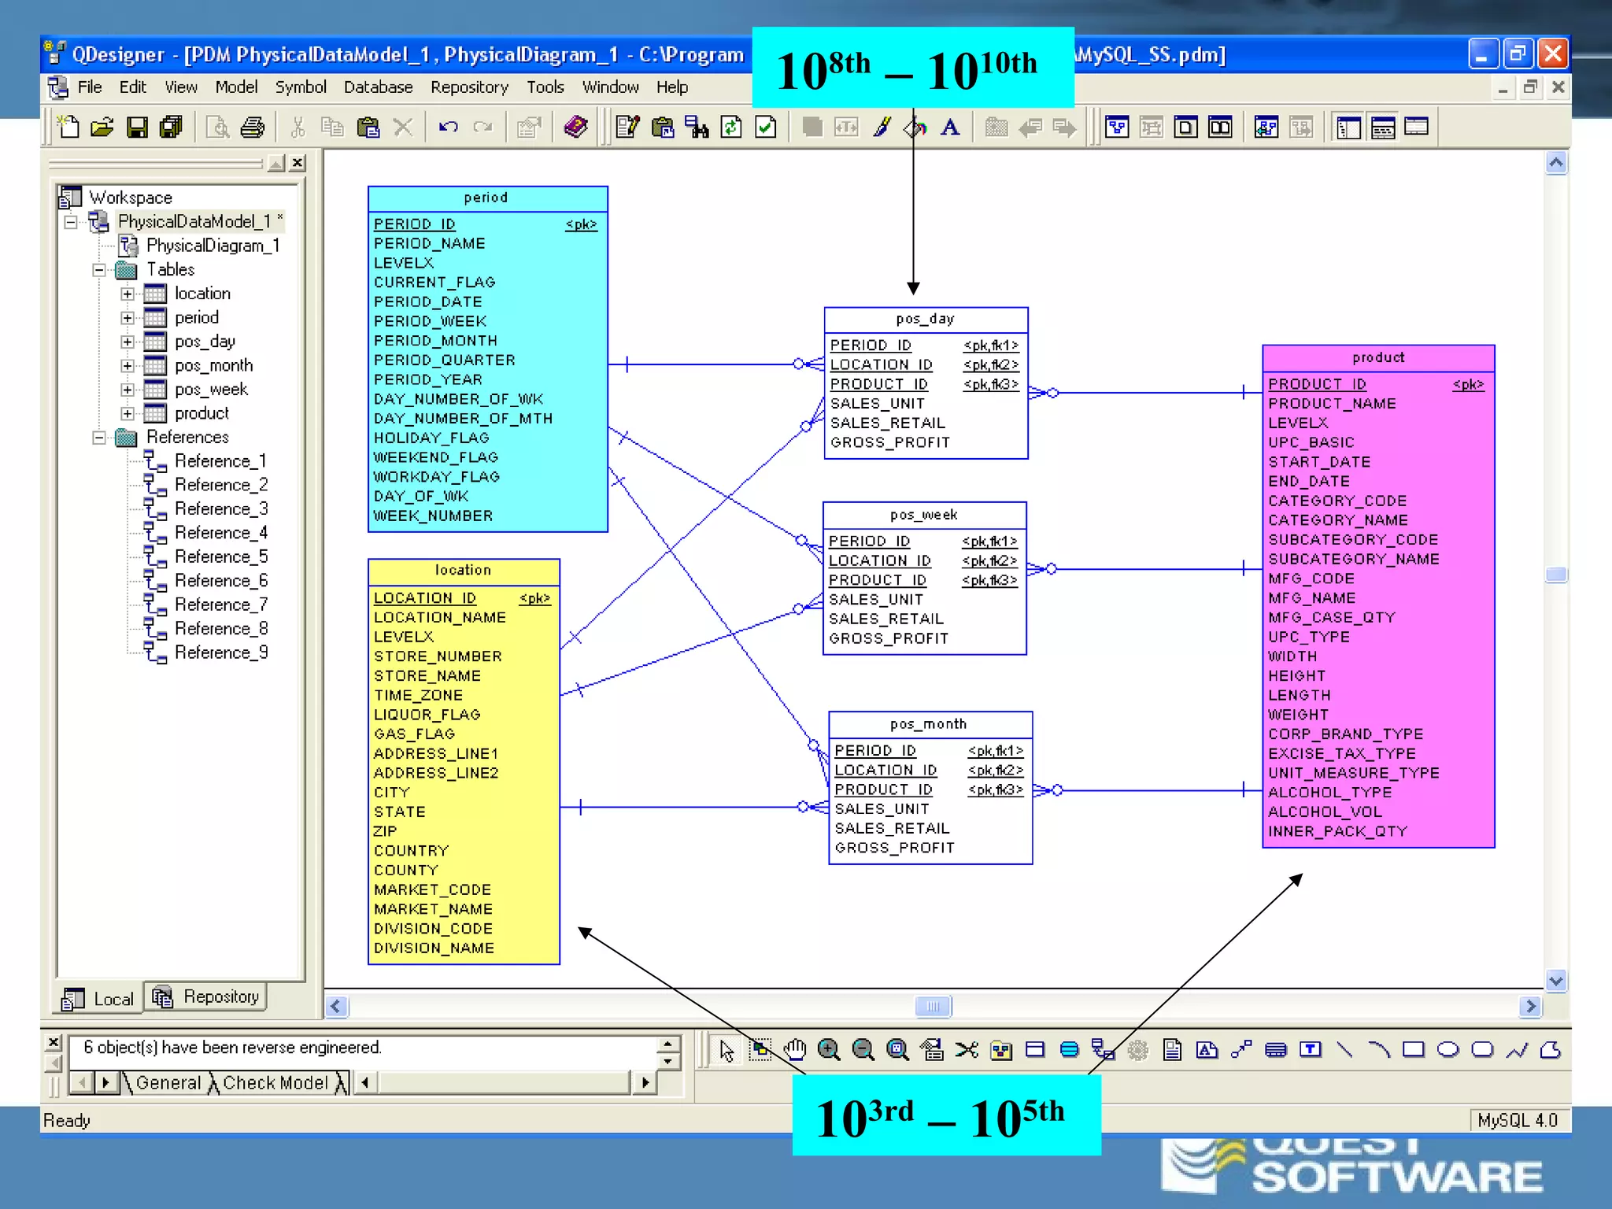Expand the pos_day table node
Screen dimensions: 1612x1209
(x=128, y=342)
